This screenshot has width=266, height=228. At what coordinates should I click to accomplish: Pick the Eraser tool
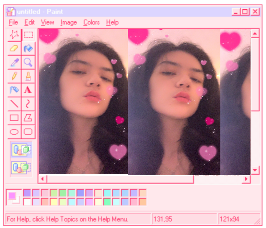14,49
